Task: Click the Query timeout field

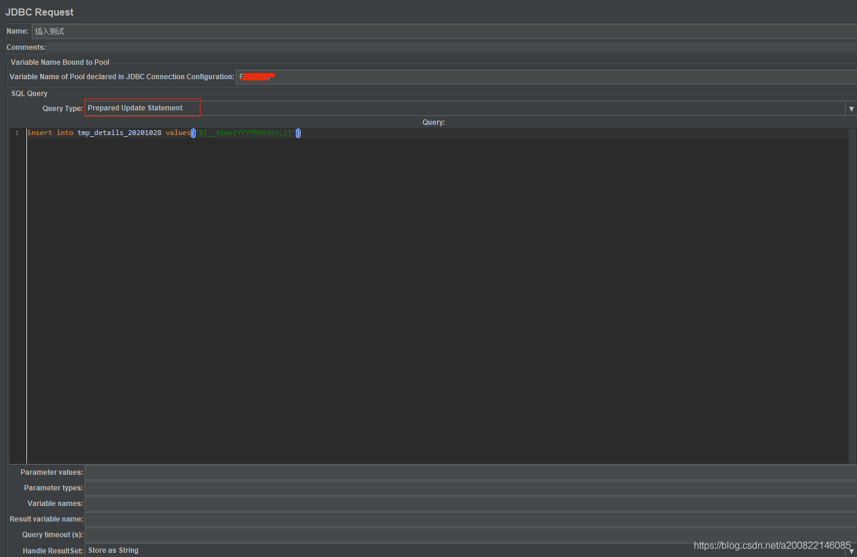Action: click(x=300, y=535)
